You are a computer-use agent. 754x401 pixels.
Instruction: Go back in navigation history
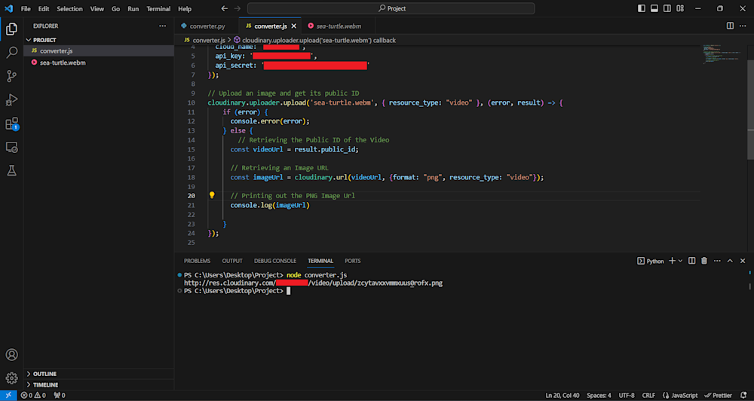click(x=225, y=8)
